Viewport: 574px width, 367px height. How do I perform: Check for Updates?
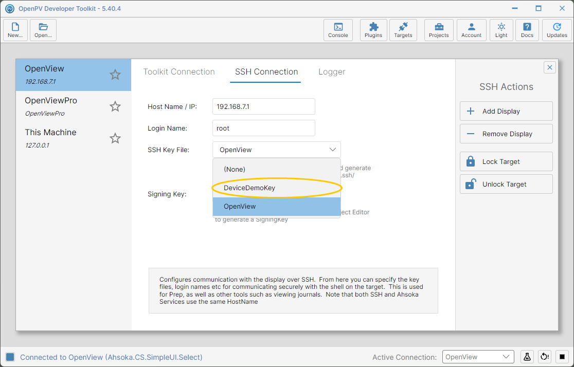(557, 30)
